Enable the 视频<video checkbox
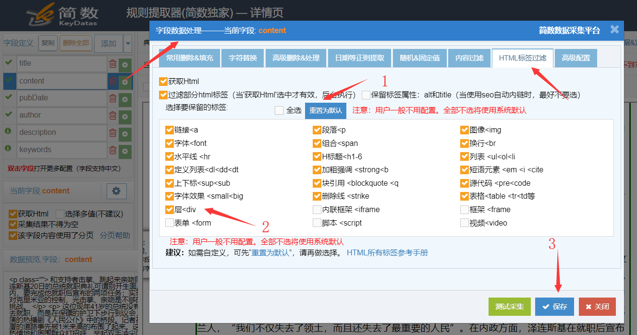The width and height of the screenshot is (637, 335). click(x=465, y=223)
